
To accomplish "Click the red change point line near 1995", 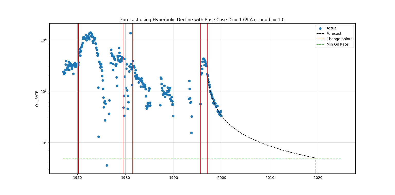I will tap(200, 99).
